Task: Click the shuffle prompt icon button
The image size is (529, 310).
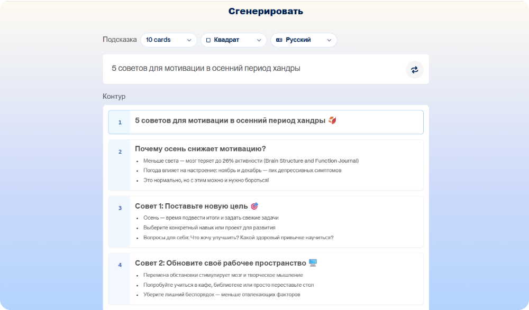Action: point(414,70)
